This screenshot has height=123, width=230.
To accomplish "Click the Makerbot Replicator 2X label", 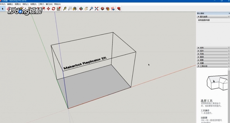I will point(85,63).
